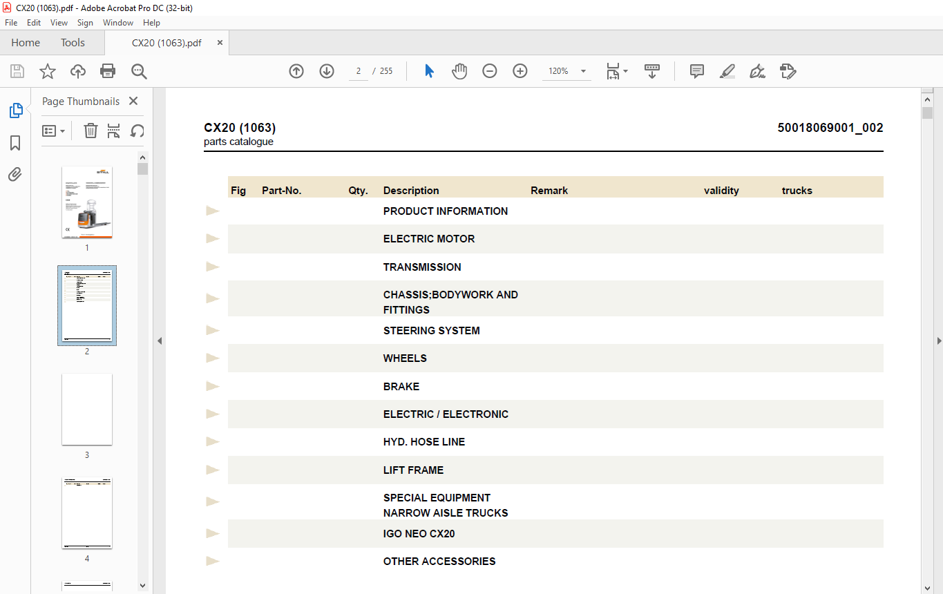Open the find text magnifier icon
The image size is (943, 594).
pyautogui.click(x=139, y=71)
